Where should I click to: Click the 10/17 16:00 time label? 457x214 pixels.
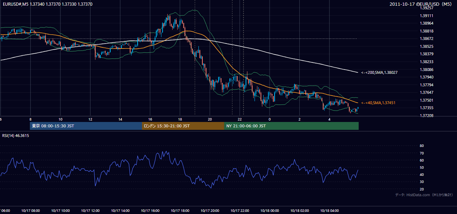coord(150,211)
